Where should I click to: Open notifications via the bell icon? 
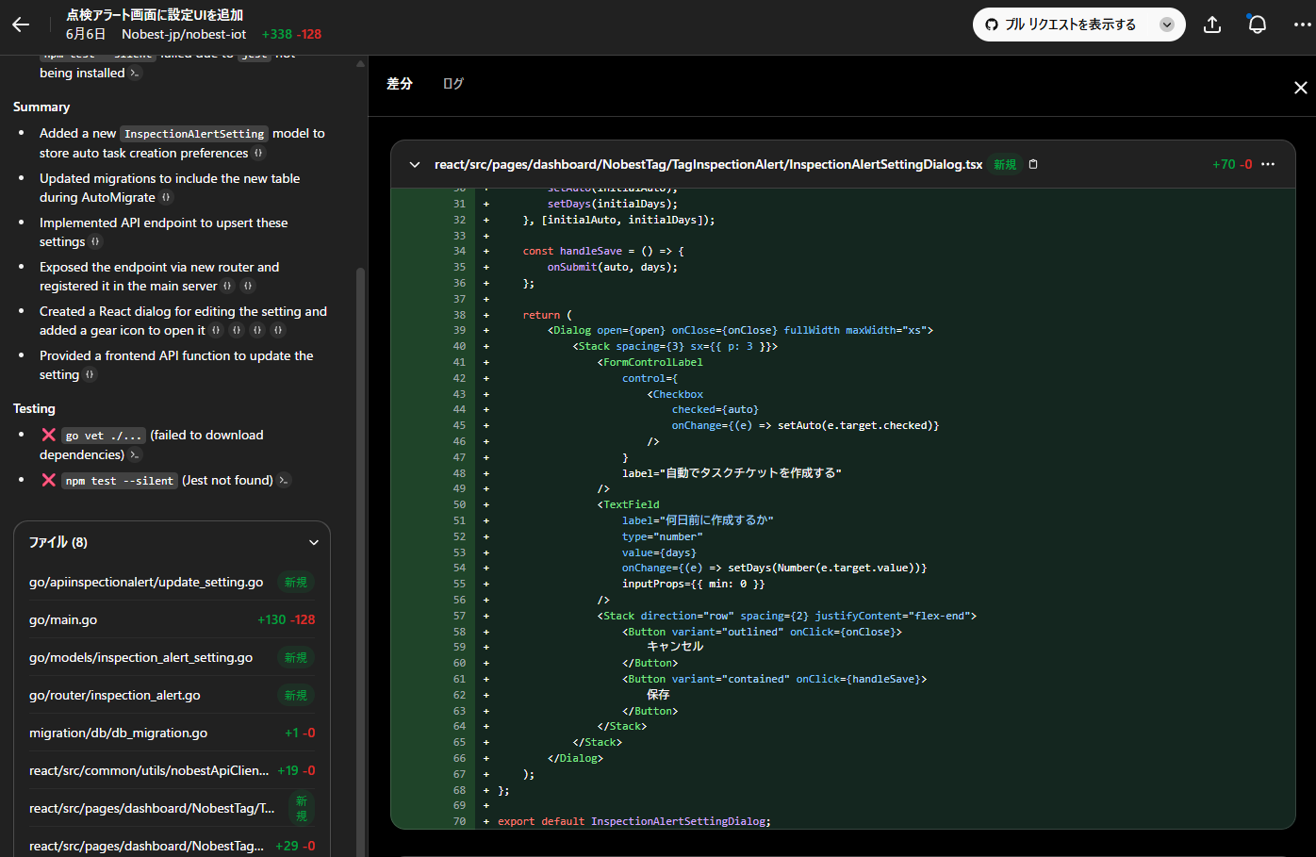[1257, 25]
